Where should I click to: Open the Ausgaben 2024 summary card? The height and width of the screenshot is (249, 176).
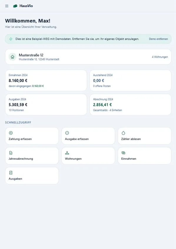tap(46, 104)
